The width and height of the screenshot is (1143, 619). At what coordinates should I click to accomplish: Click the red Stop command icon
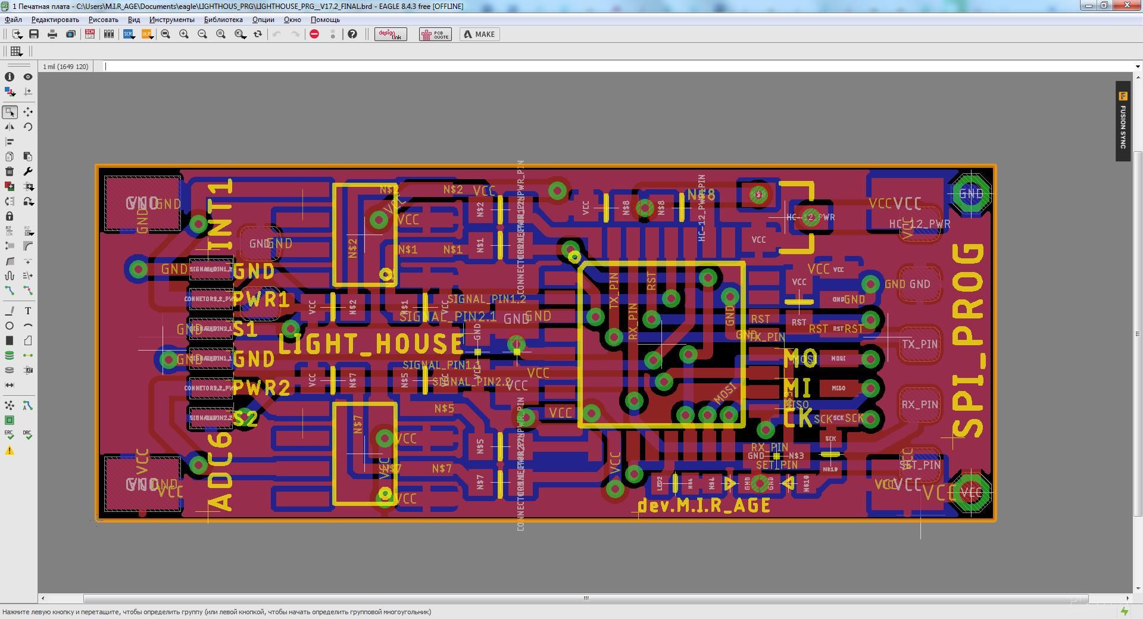(x=314, y=35)
